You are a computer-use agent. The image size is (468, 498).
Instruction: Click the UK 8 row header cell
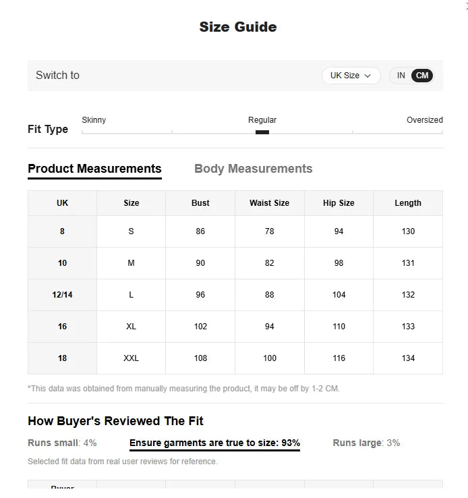point(62,231)
